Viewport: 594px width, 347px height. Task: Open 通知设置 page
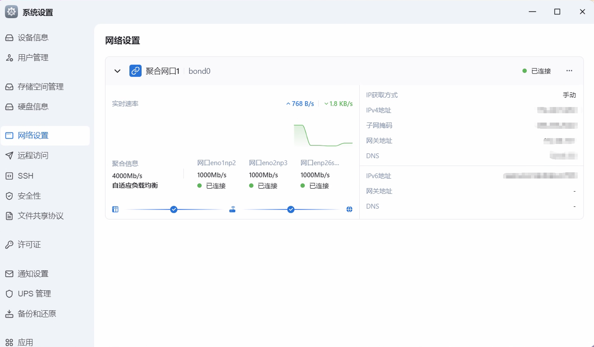tap(33, 274)
